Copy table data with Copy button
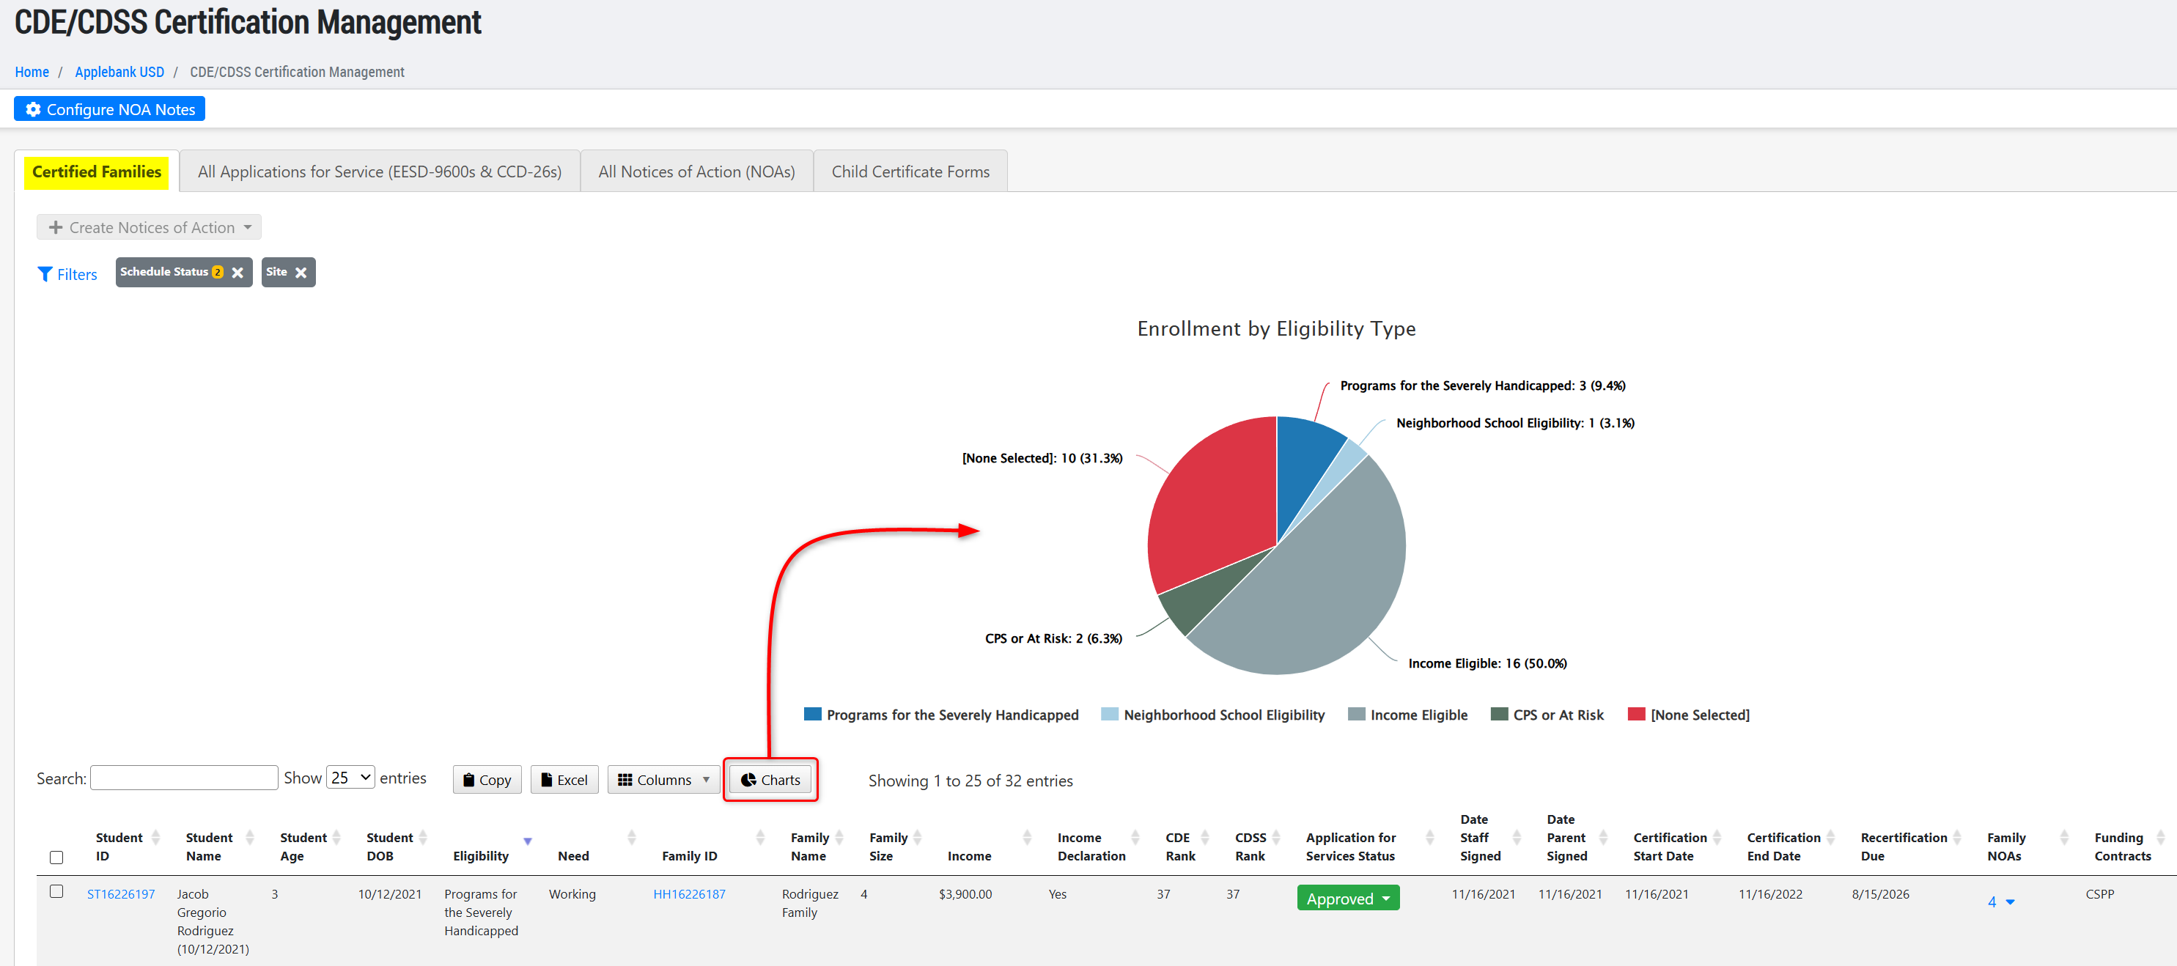This screenshot has height=966, width=2177. pyautogui.click(x=487, y=779)
